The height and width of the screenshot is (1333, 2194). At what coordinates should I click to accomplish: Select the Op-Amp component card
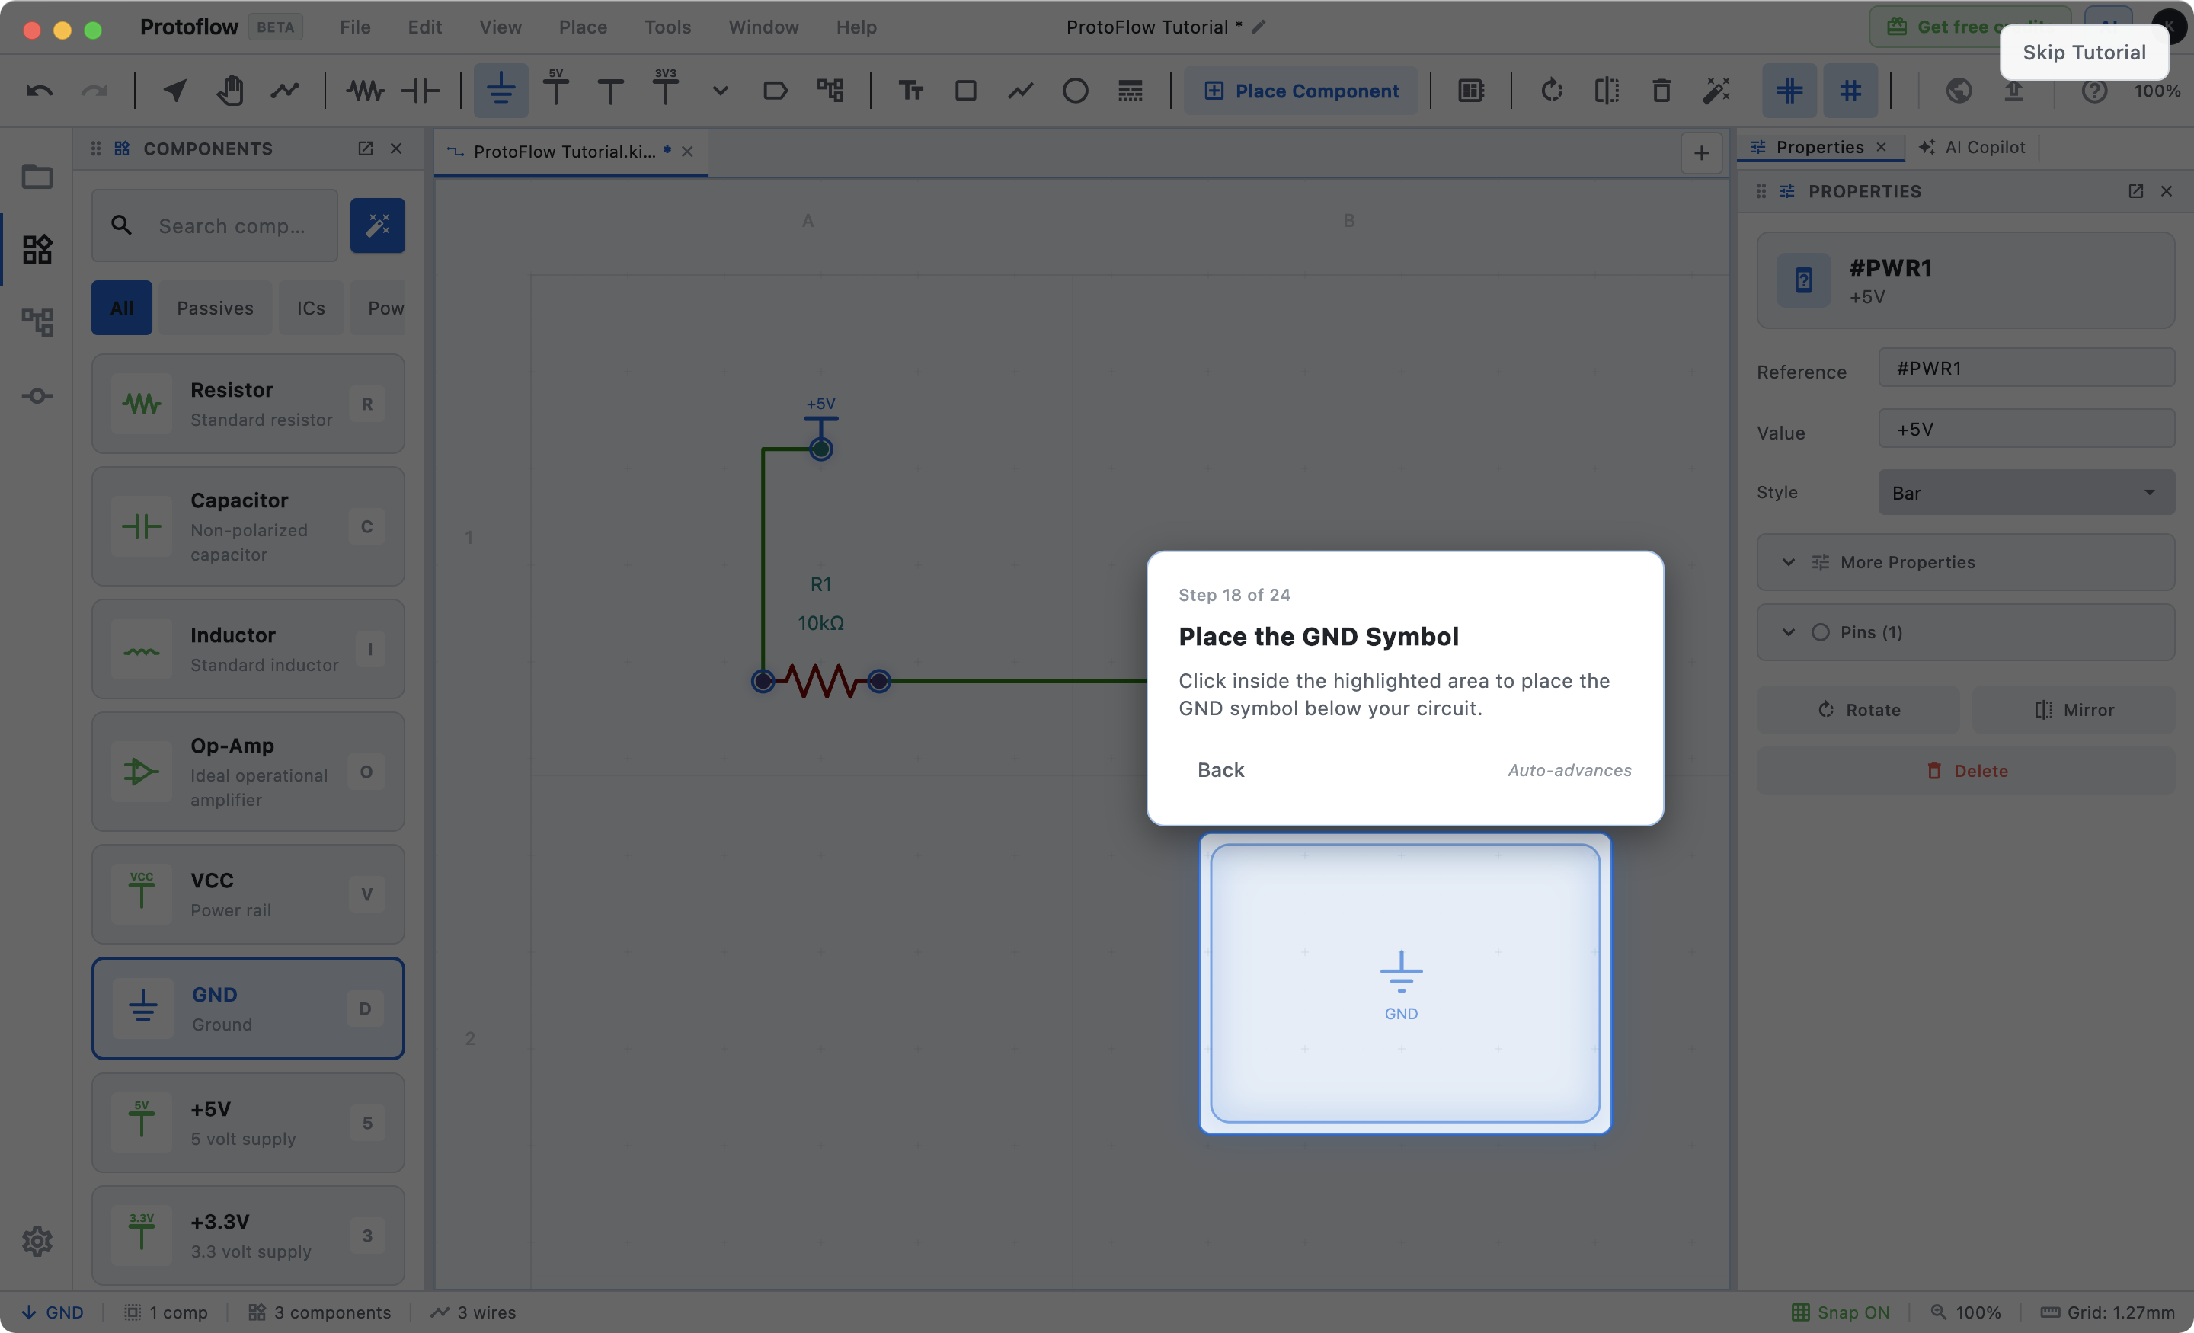coord(248,771)
